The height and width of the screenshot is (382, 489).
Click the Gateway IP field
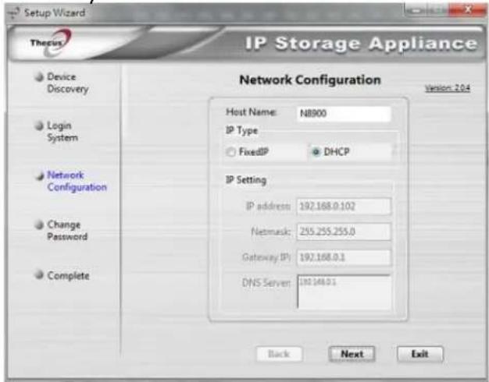click(344, 257)
